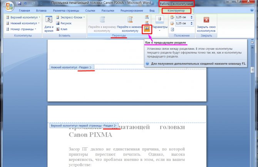Go to next section header icon

147,23
